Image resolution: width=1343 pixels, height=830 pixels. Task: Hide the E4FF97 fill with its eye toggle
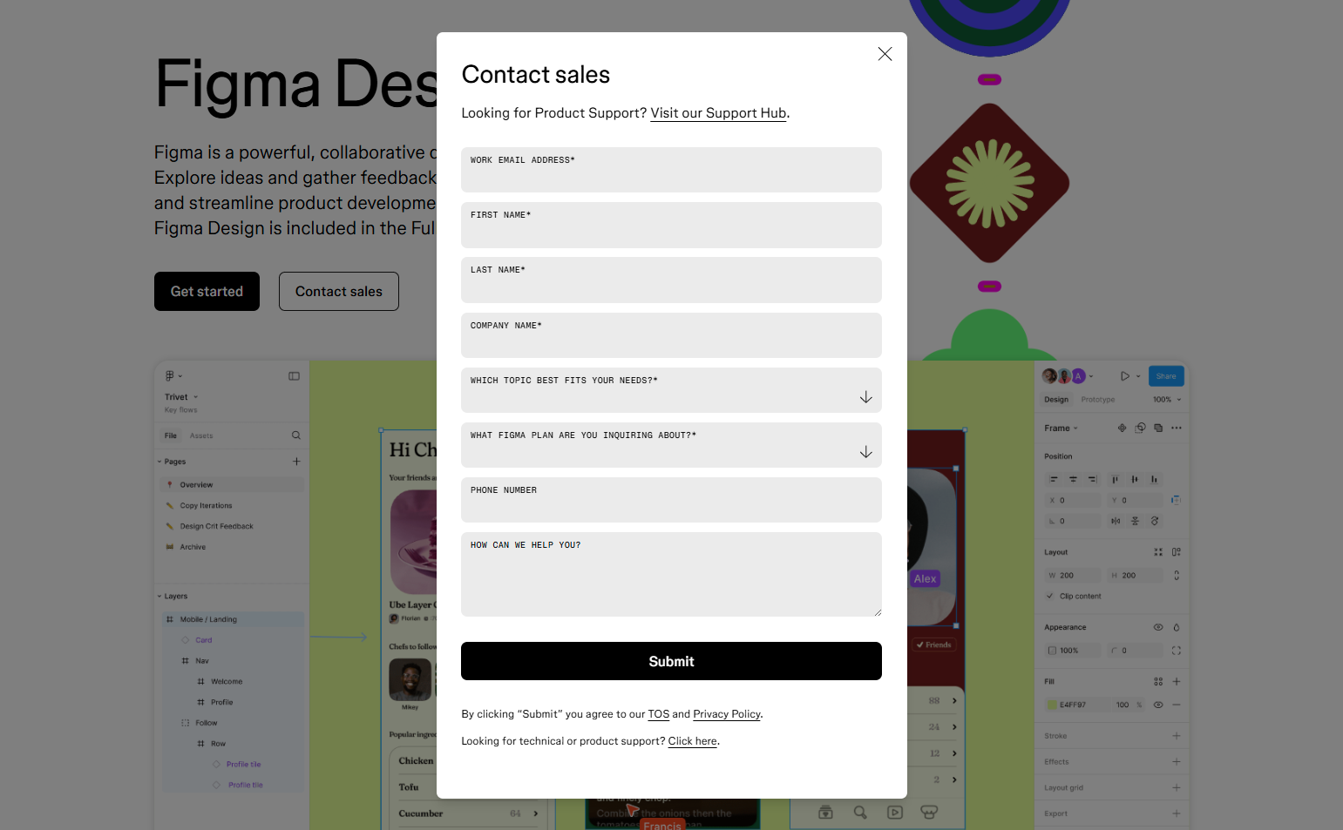point(1157,705)
